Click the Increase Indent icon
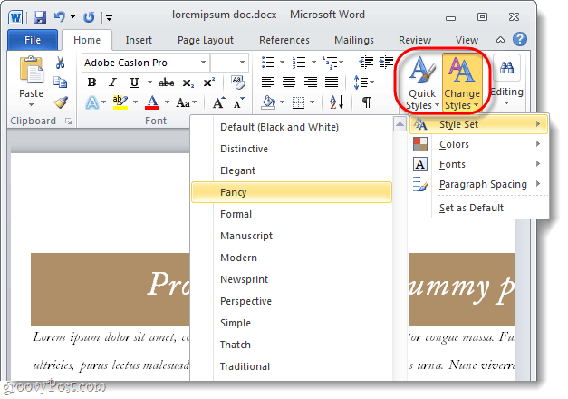 pyautogui.click(x=386, y=62)
